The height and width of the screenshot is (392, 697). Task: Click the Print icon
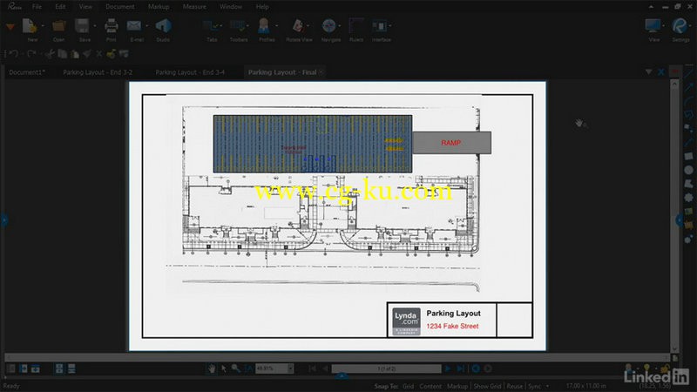point(112,26)
